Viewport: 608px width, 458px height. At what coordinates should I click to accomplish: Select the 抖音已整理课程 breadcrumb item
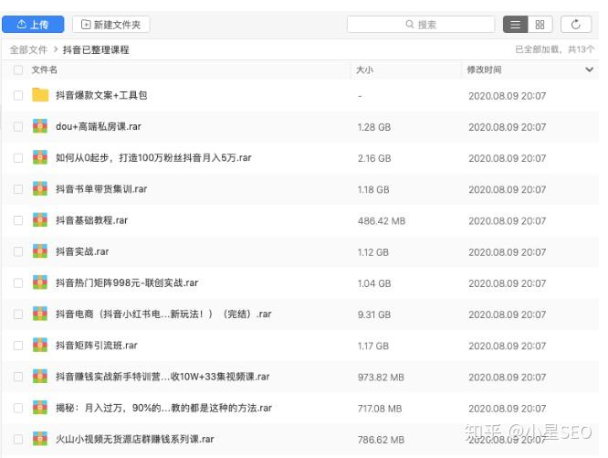coord(96,49)
